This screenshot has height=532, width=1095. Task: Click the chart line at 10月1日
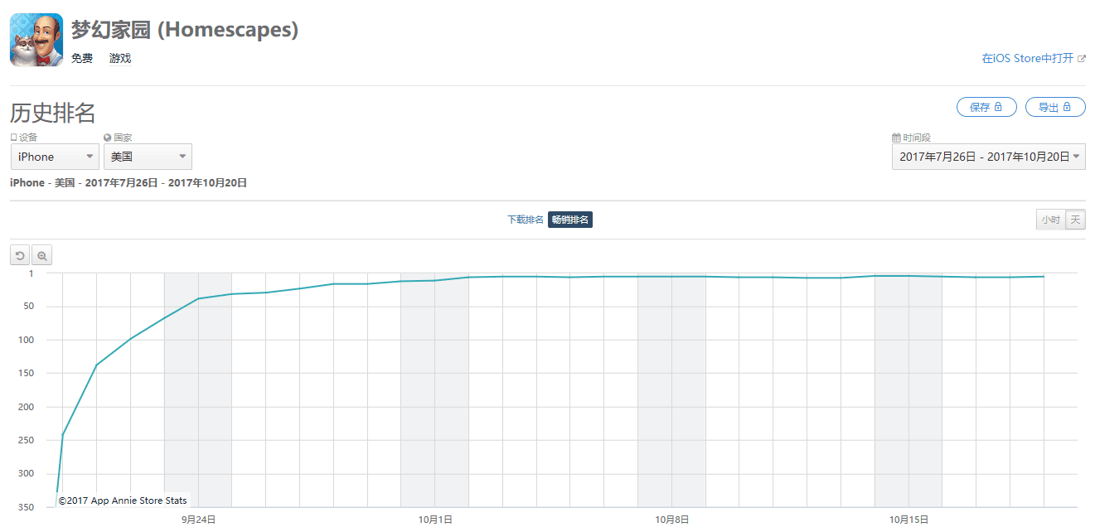(435, 280)
